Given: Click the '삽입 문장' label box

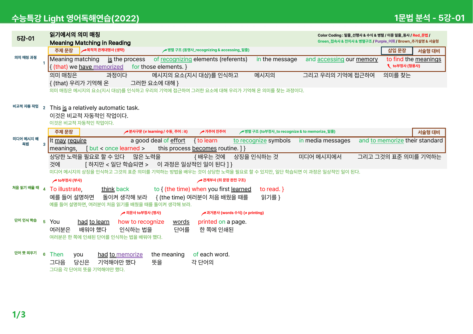Looking at the screenshot, I should pyautogui.click(x=397, y=51).
